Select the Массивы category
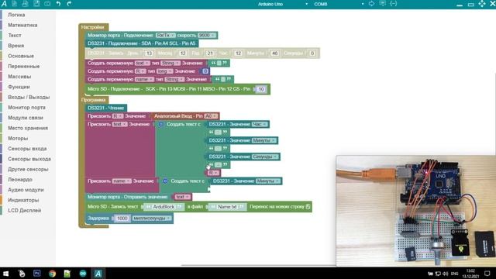This screenshot has width=496, height=279. (x=19, y=77)
